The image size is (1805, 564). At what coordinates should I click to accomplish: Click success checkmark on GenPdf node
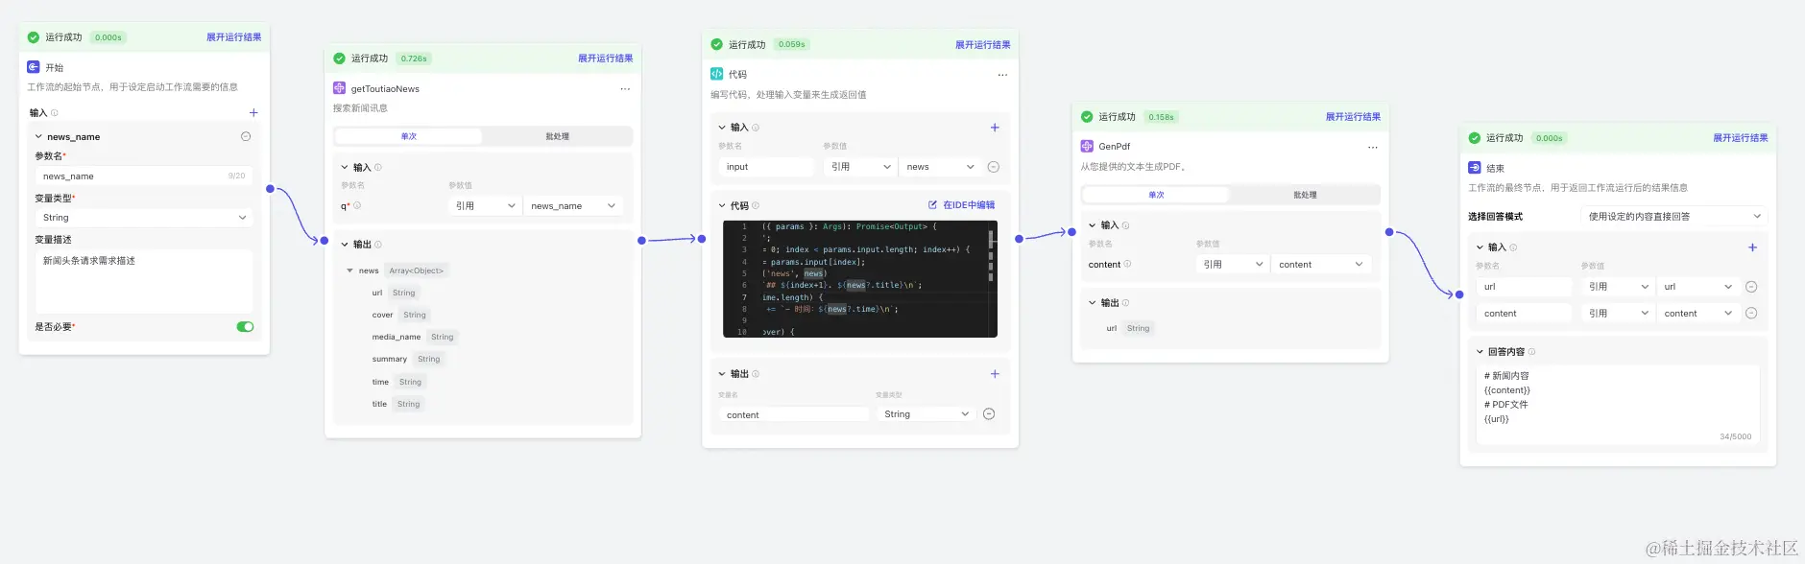click(1087, 117)
